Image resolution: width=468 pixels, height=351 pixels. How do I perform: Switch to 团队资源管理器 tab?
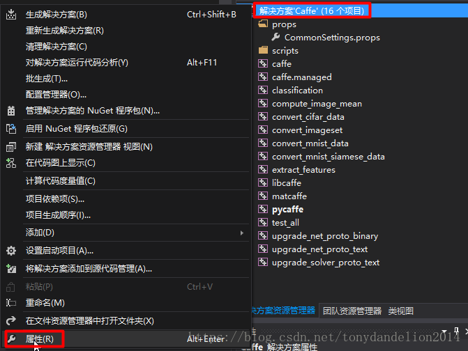[x=352, y=311]
